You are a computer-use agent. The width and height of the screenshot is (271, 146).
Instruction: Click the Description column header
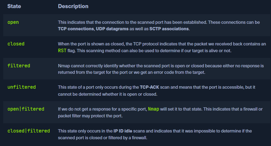tap(73, 6)
